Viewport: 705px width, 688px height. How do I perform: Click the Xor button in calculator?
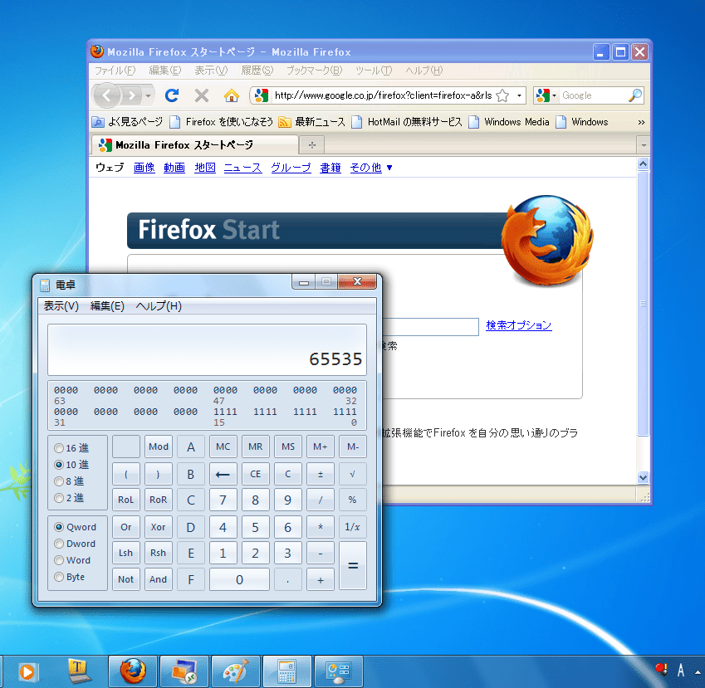tap(159, 527)
